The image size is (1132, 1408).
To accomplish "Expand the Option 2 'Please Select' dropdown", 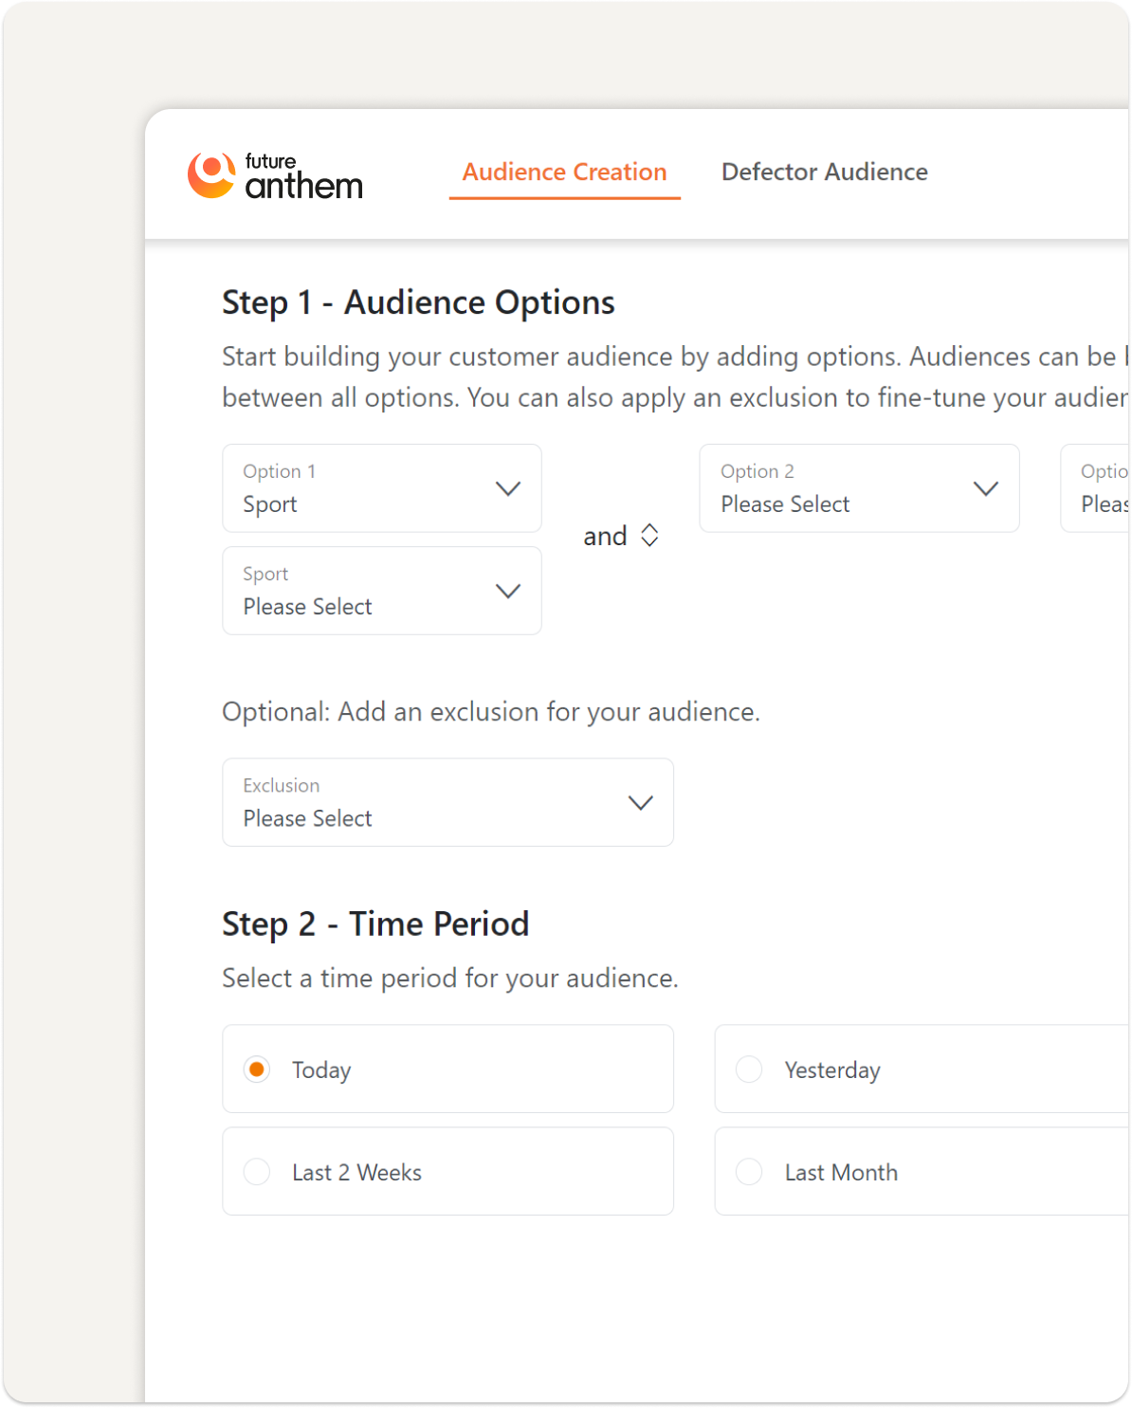I will pos(858,488).
